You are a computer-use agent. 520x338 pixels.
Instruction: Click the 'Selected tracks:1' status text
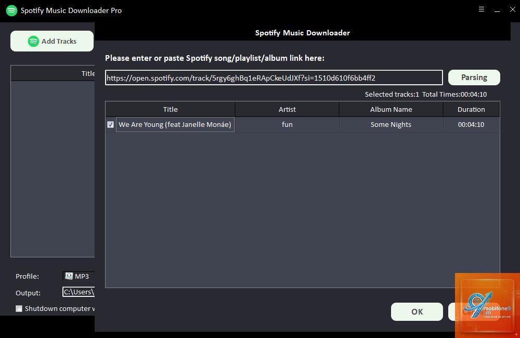click(x=392, y=94)
